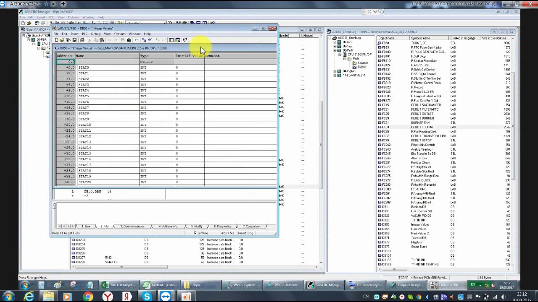This screenshot has width=538, height=302.
Task: Open the PLC menu in LAD/STL/FBD
Action: click(x=84, y=34)
